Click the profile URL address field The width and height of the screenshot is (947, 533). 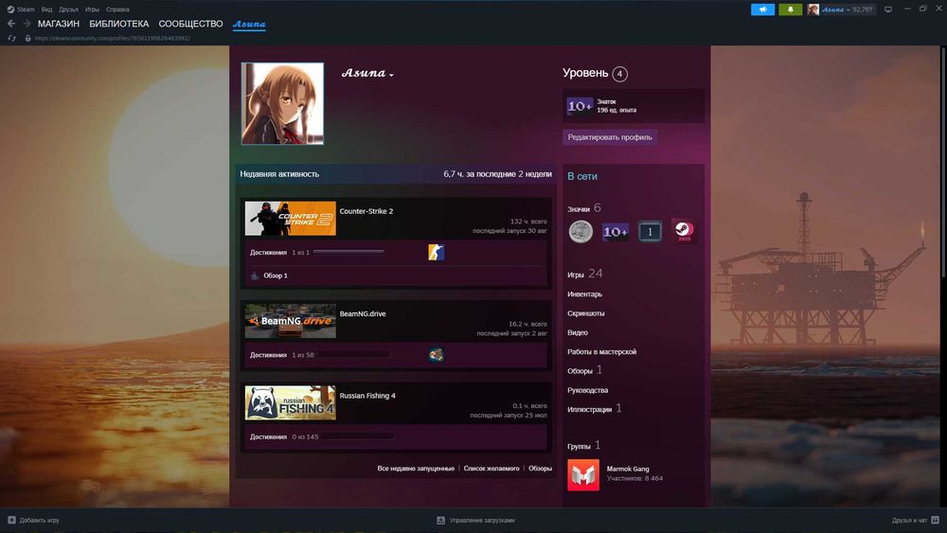(x=113, y=38)
